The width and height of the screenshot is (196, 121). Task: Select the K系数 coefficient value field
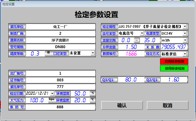[174, 47]
